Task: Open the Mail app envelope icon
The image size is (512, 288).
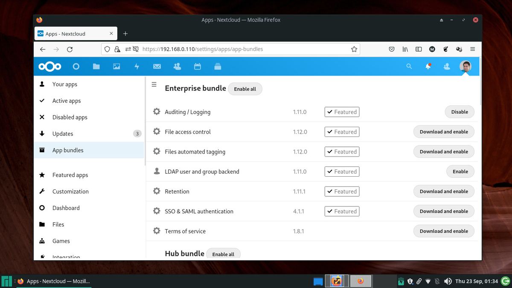Action: (x=157, y=67)
